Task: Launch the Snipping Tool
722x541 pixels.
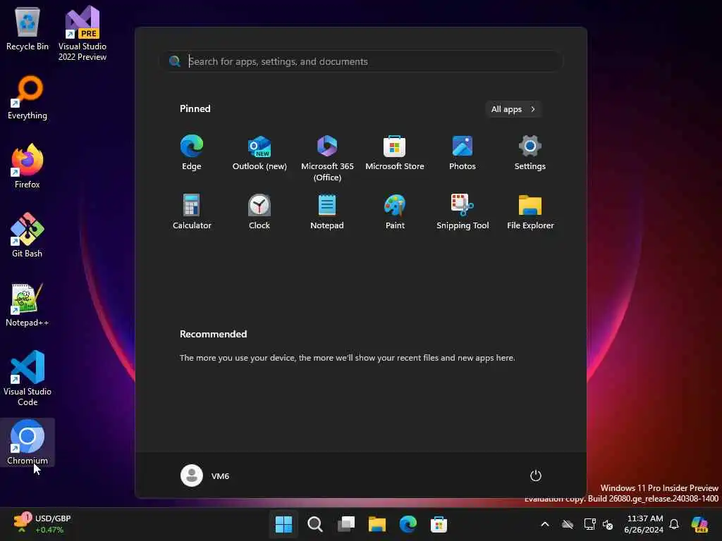Action: coord(463,211)
